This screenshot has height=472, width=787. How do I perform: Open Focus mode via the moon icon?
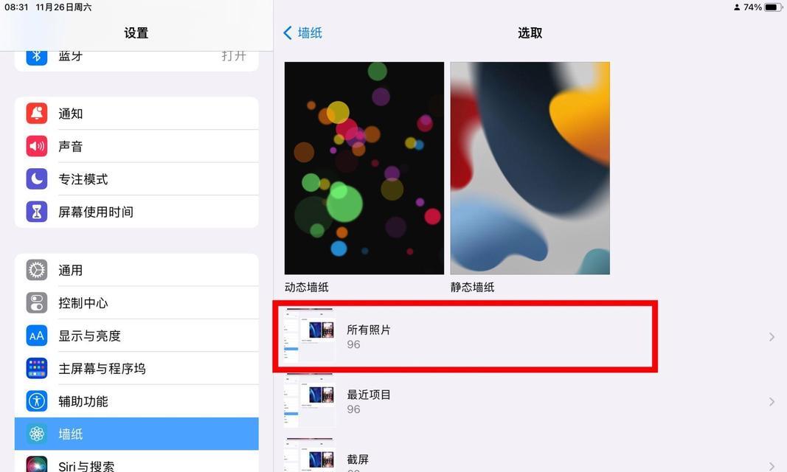click(x=37, y=178)
